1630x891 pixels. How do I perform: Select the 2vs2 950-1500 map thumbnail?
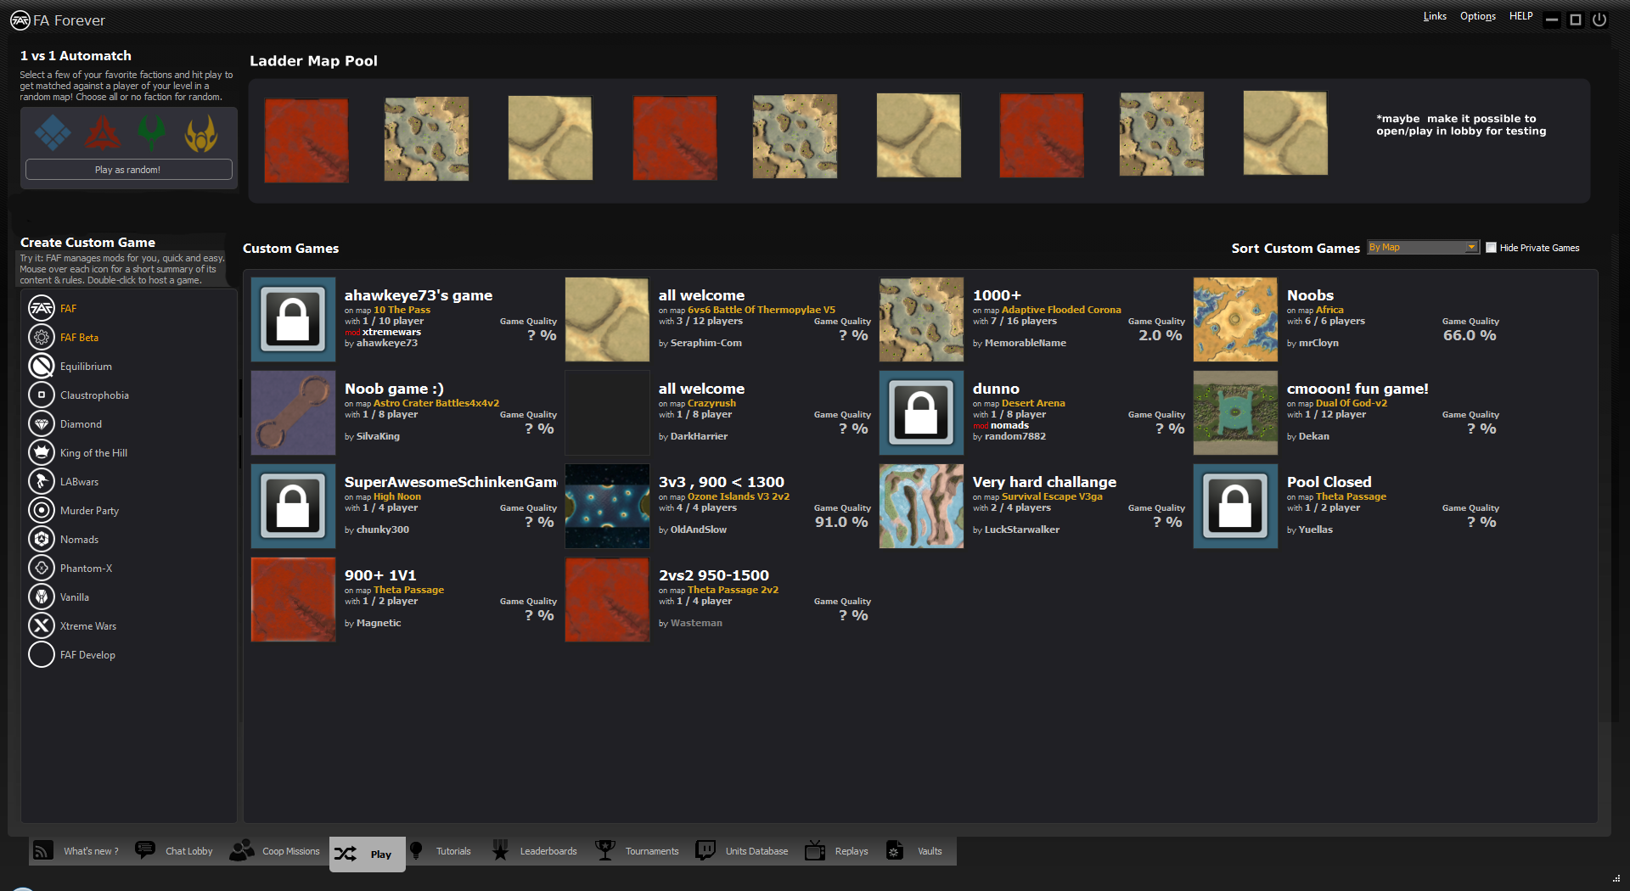coord(607,600)
